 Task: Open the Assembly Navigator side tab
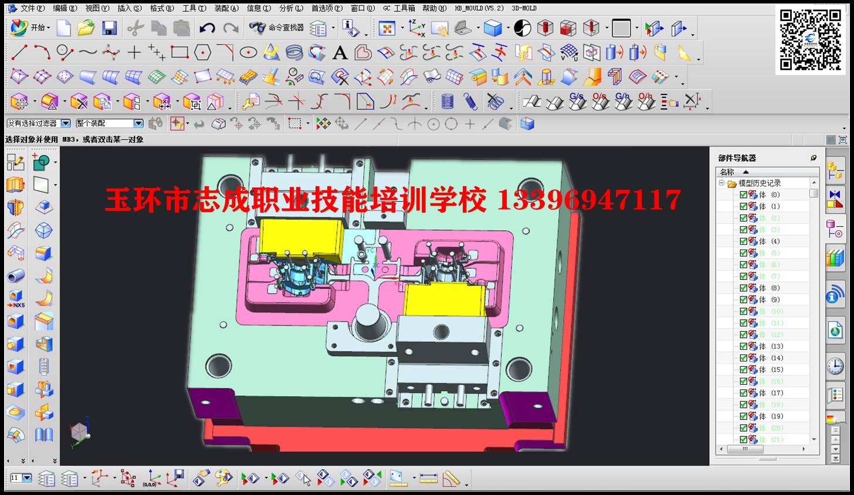835,171
